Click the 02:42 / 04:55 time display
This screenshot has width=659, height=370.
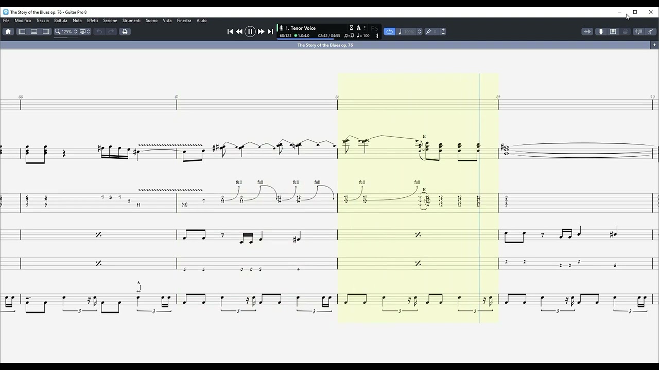coord(329,36)
